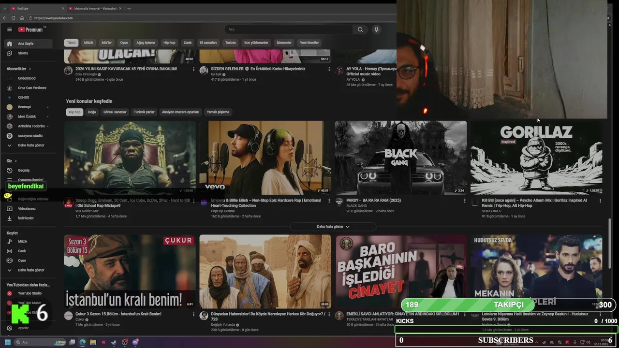Screen dimensions: 619x348
Task: Select the Son yüklenenler filter chip
Action: (x=256, y=43)
